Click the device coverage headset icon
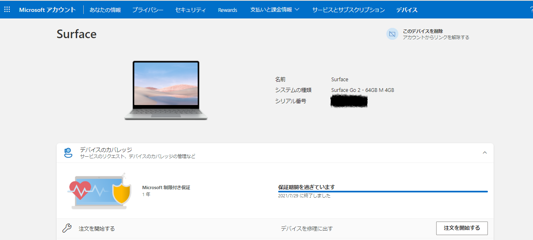This screenshot has height=240, width=533. coord(68,153)
